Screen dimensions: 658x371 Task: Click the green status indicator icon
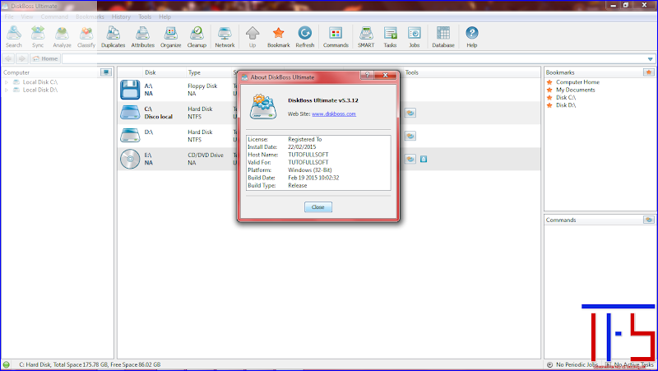[7, 364]
